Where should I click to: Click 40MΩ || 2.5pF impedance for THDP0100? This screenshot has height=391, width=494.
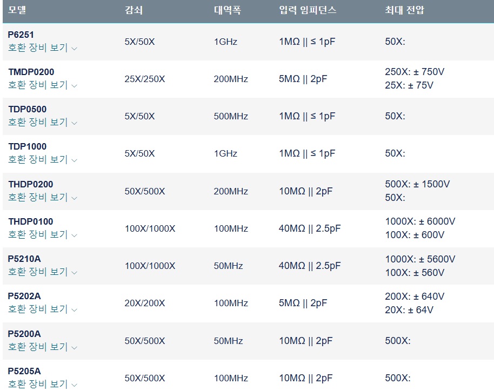pyautogui.click(x=310, y=228)
